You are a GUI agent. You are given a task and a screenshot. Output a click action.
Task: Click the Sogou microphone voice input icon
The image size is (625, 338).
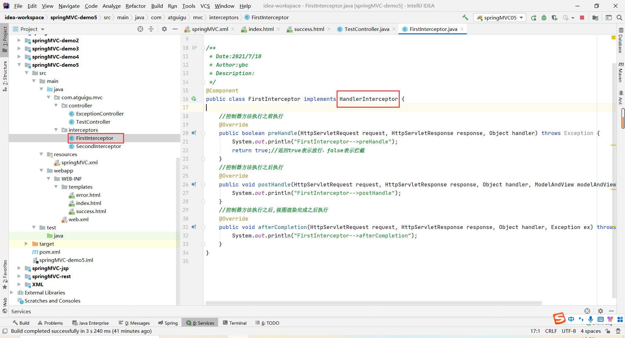tap(590, 319)
